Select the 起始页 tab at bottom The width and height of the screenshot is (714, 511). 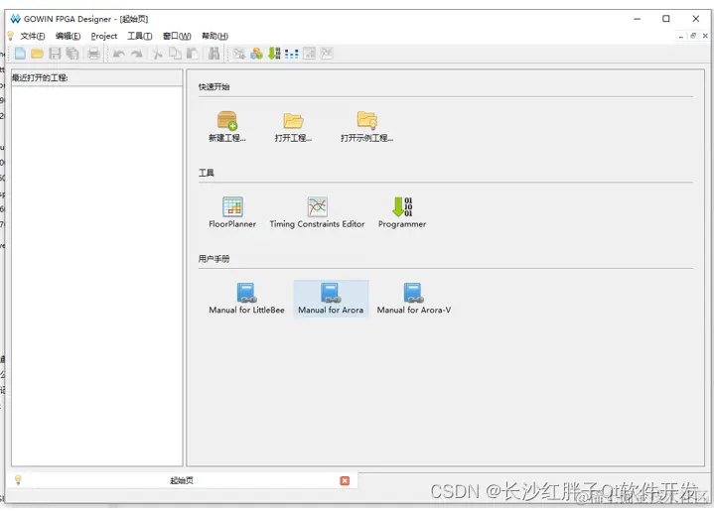click(182, 480)
